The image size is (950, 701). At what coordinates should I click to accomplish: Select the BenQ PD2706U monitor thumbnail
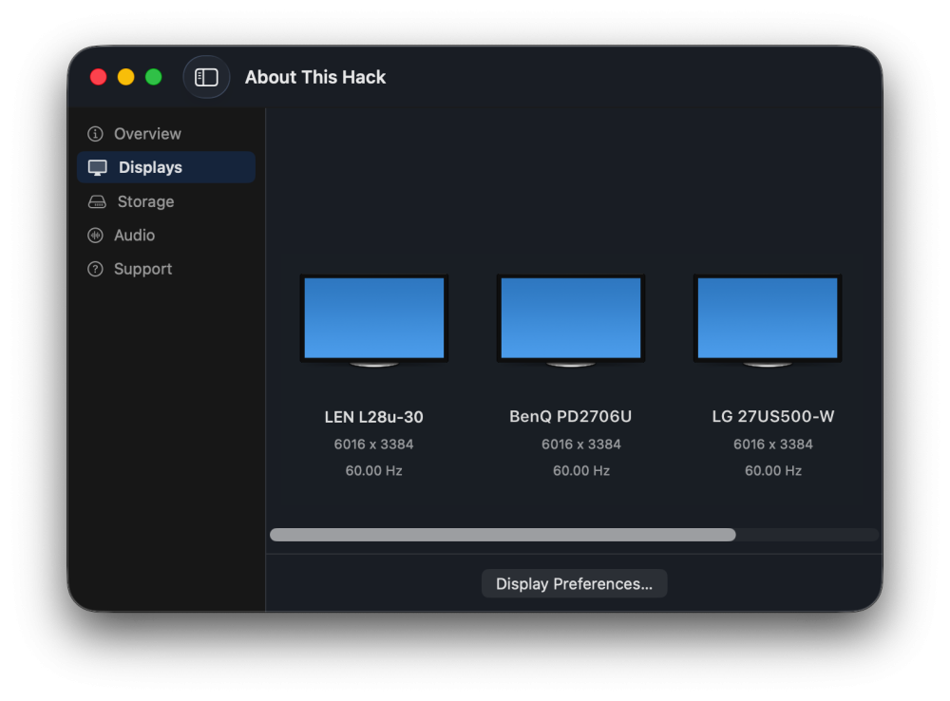pyautogui.click(x=571, y=320)
